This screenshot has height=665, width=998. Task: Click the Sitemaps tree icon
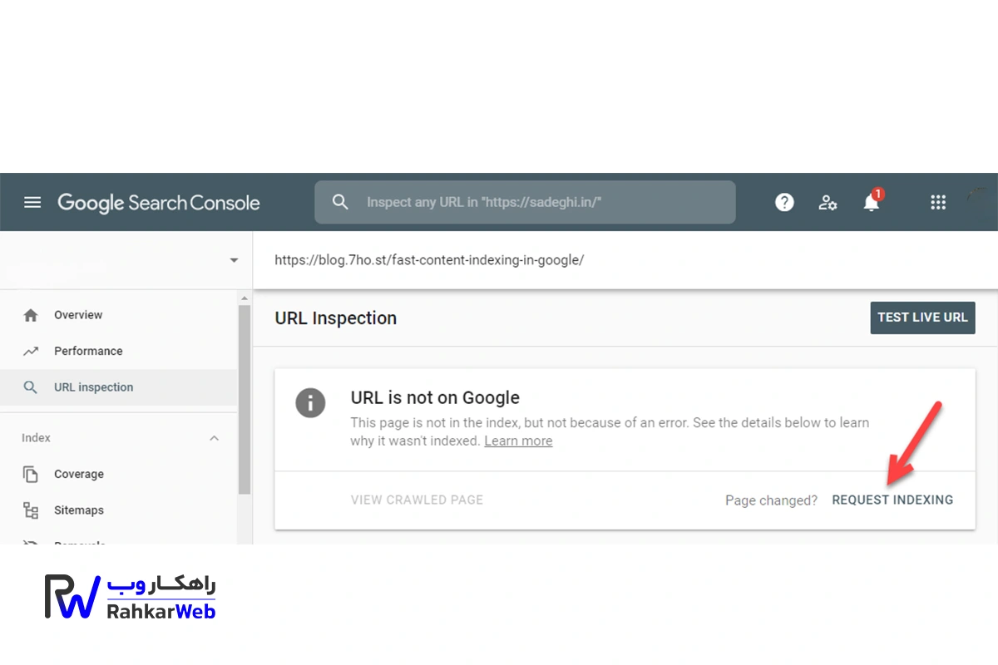point(31,510)
